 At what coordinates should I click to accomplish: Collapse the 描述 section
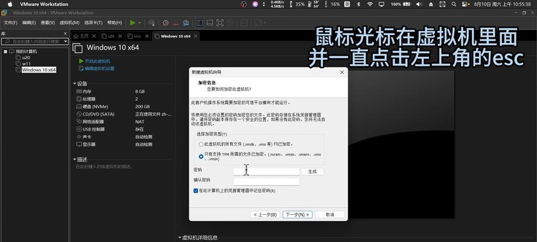pyautogui.click(x=75, y=159)
